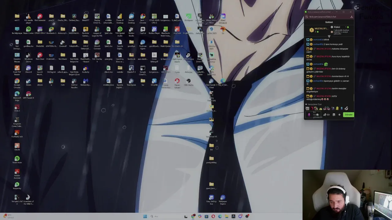Open BlueStacks 5 desktop shortcut

[x=51, y=31]
